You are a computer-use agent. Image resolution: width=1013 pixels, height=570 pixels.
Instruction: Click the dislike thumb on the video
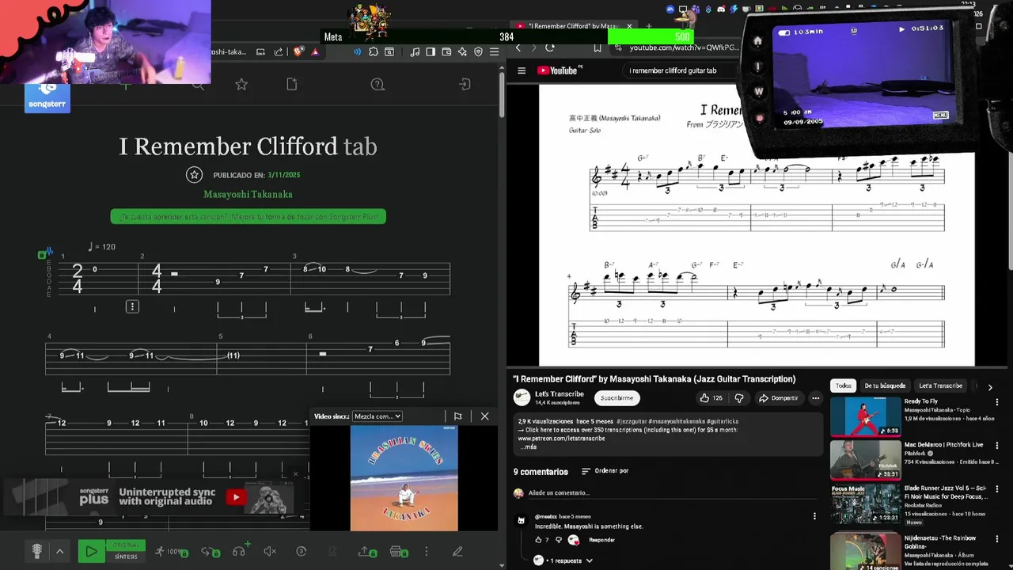click(x=739, y=398)
